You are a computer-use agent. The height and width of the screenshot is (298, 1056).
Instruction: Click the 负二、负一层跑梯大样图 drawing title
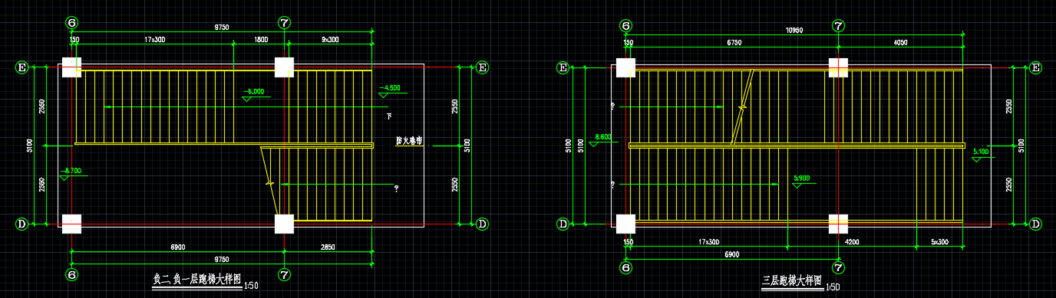196,280
